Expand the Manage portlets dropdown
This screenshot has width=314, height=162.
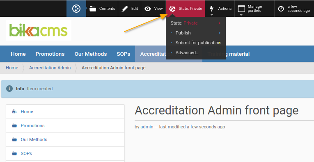[254, 9]
